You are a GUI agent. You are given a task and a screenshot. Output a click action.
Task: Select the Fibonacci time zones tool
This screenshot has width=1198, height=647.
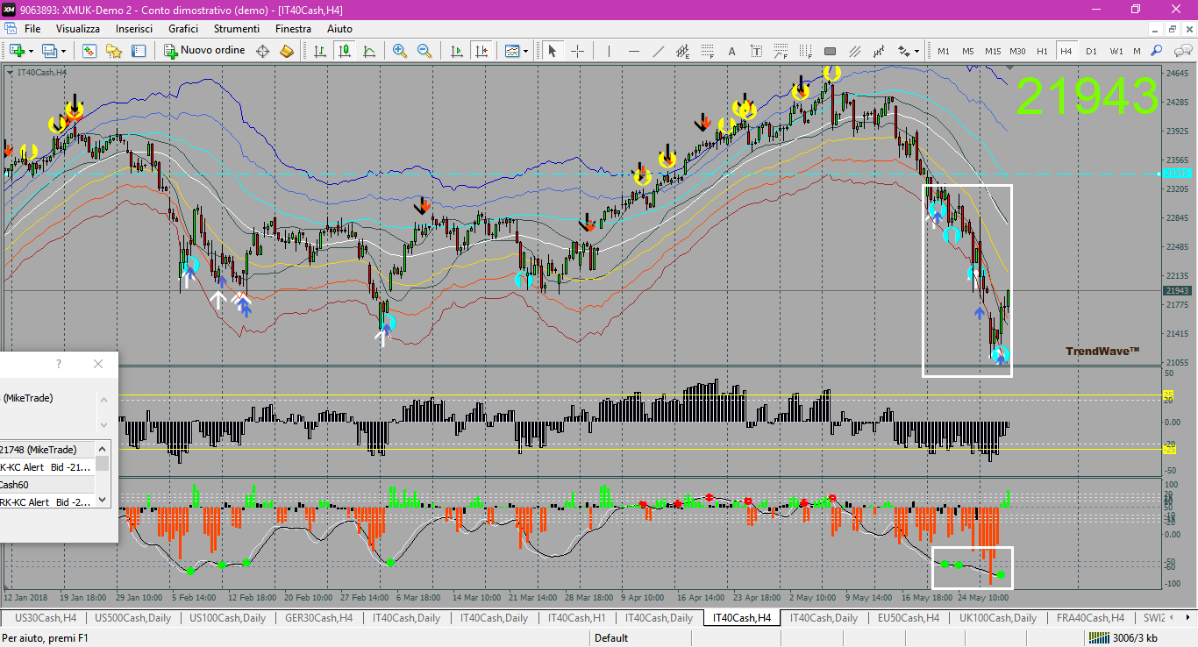[806, 51]
